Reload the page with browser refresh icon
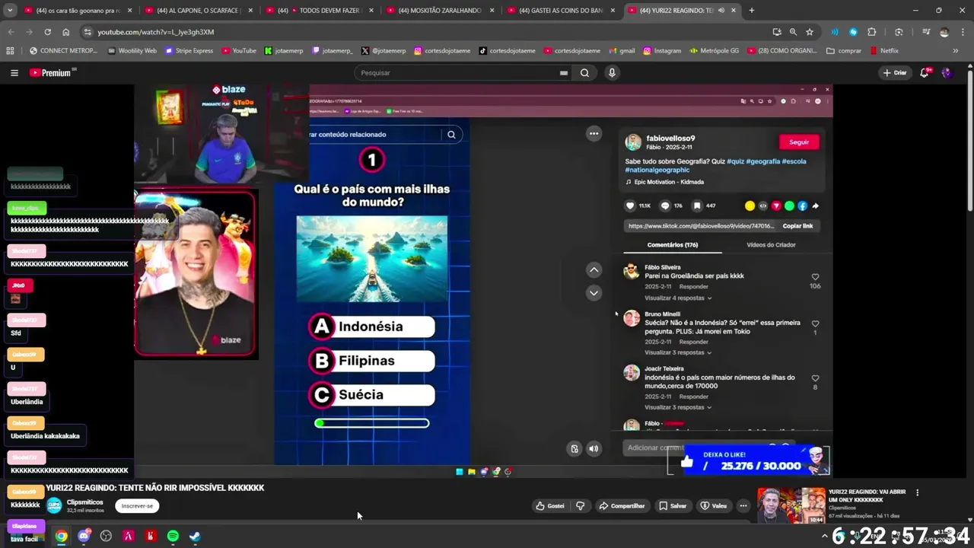Screen dimensions: 974x548 pos(47,32)
